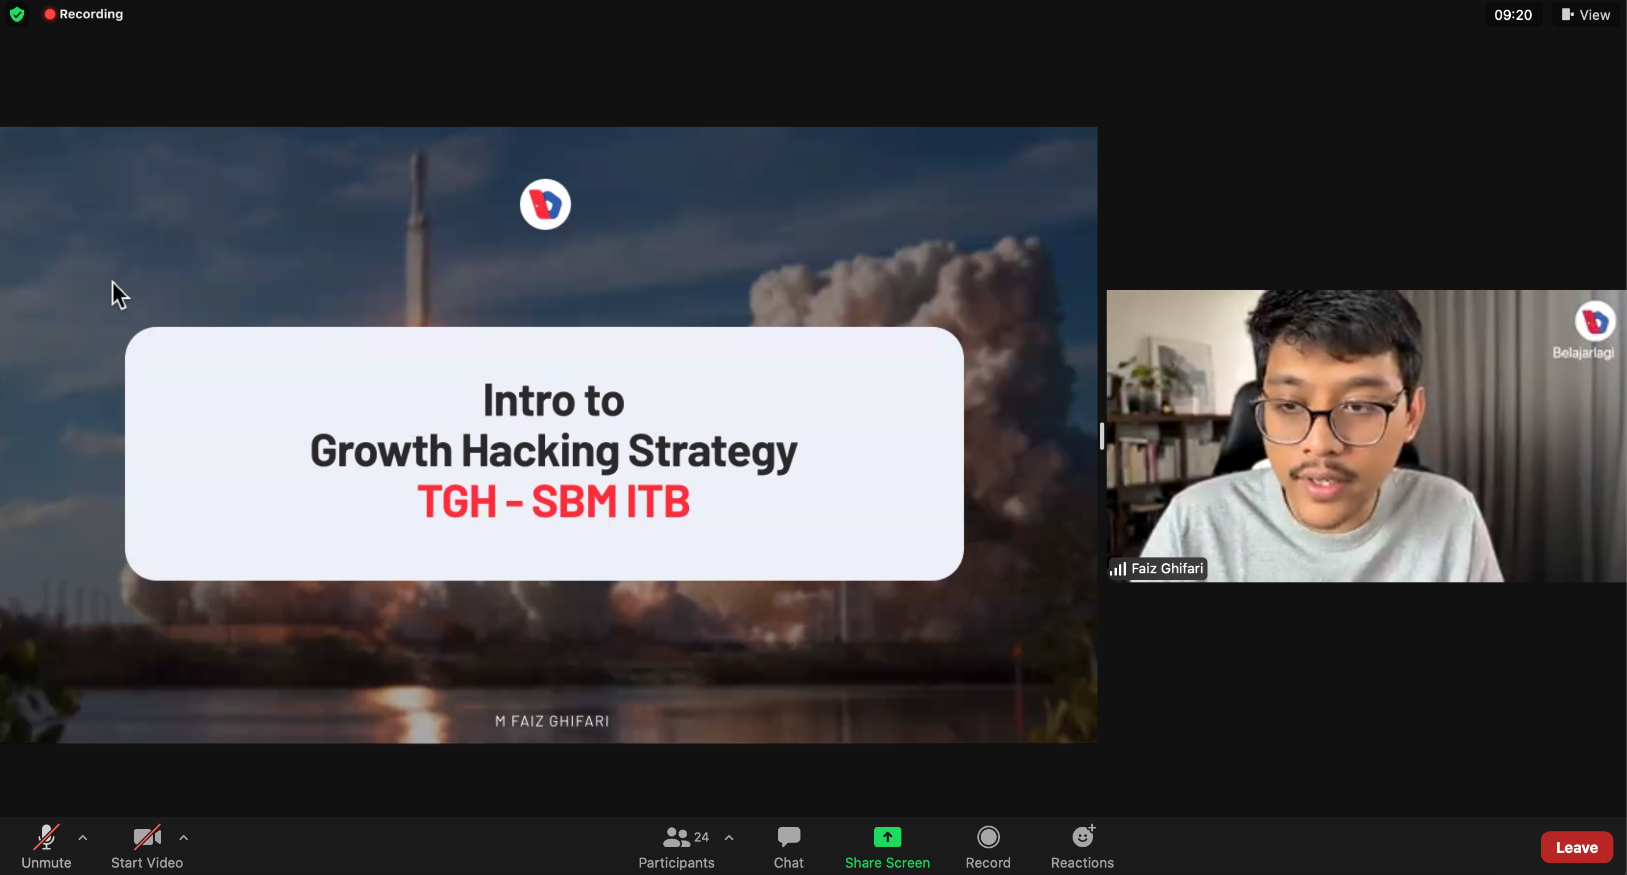
Task: Select Faiz Ghifari's video thumbnail
Action: point(1366,436)
